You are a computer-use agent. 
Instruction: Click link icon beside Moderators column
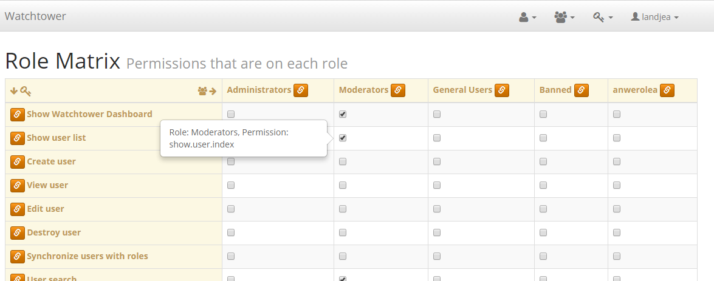[398, 90]
